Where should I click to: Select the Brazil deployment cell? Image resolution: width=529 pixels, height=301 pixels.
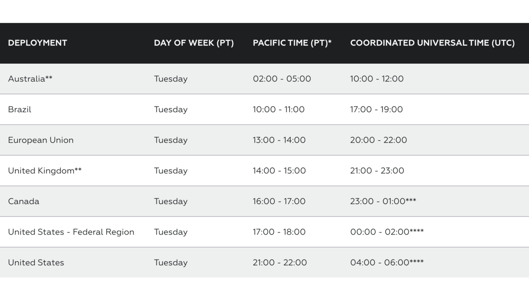(19, 110)
